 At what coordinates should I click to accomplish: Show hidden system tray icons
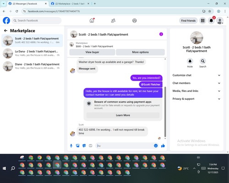click(x=194, y=168)
